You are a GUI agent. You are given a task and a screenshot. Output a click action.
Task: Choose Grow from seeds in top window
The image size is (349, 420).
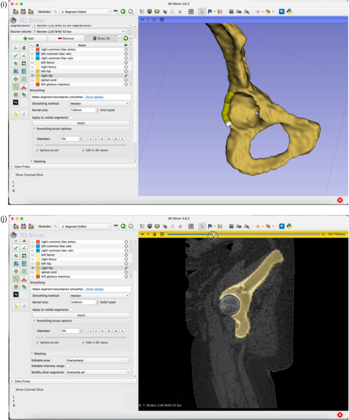coord(16,71)
